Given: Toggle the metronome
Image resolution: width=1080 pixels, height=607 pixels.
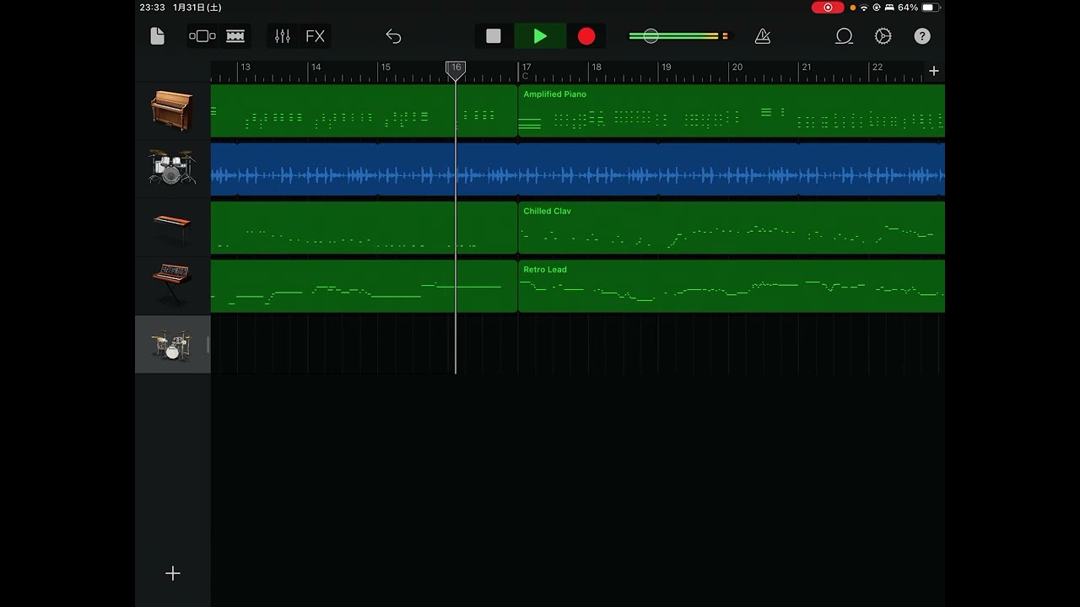Looking at the screenshot, I should click(763, 36).
